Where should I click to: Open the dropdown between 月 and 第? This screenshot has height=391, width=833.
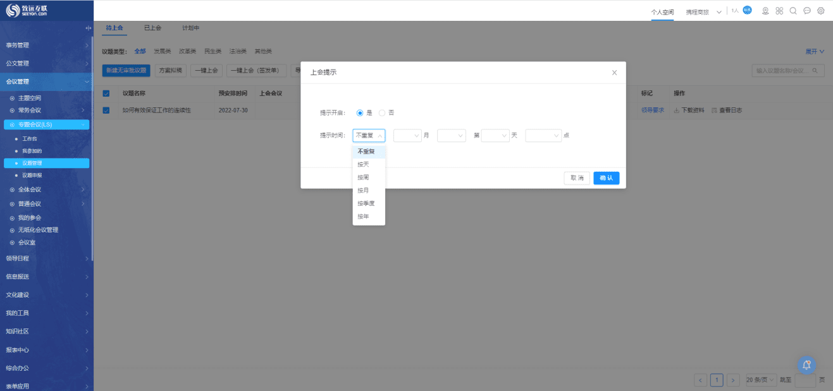(x=452, y=135)
